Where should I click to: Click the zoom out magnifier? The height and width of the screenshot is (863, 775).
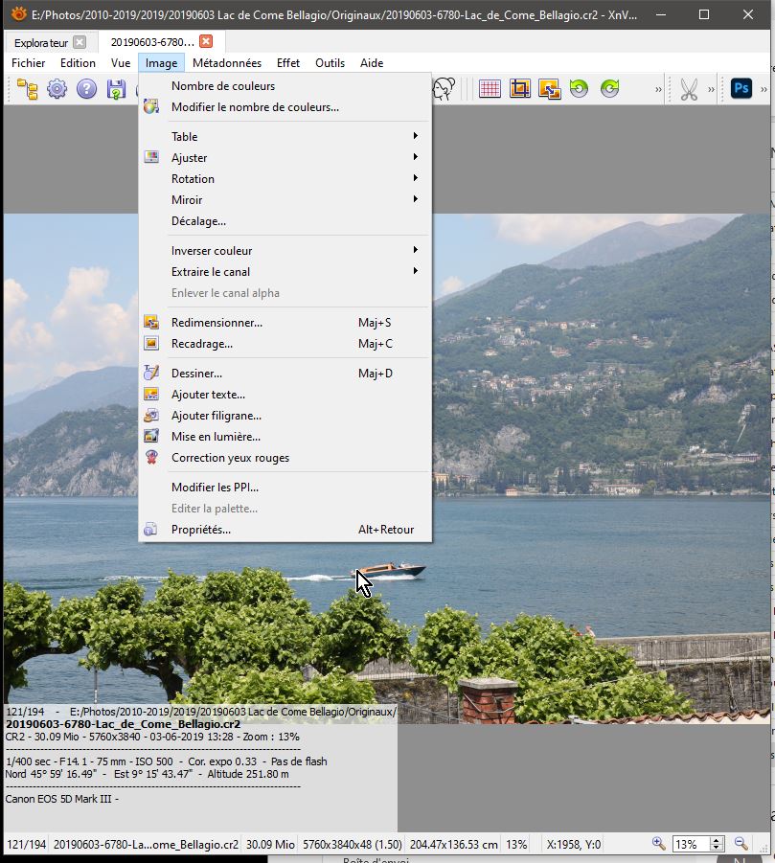[x=741, y=844]
